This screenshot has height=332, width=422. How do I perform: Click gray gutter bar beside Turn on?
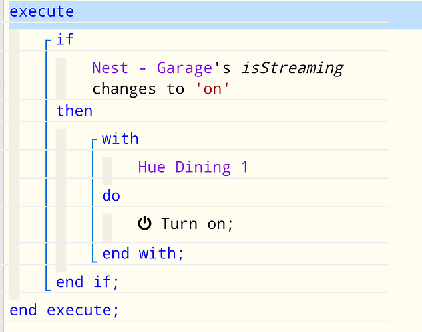click(107, 228)
